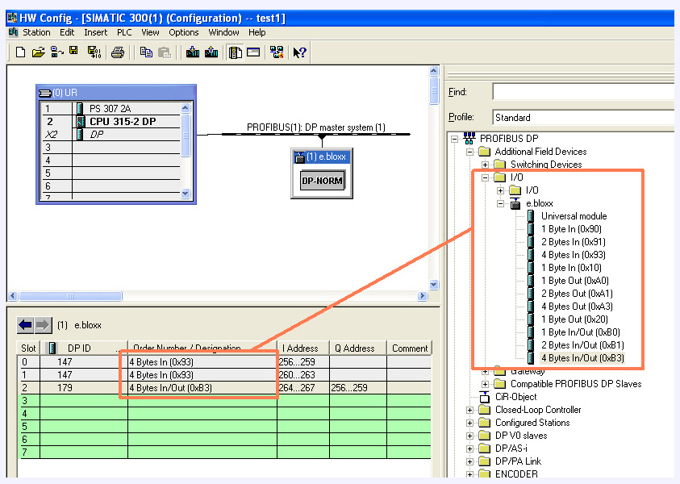680x484 pixels.
Task: Open a new station with the New icon
Action: click(19, 52)
